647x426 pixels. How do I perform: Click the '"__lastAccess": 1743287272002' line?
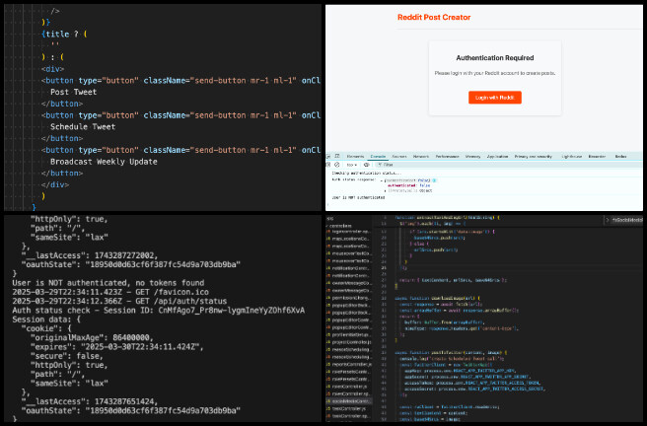(x=90, y=255)
